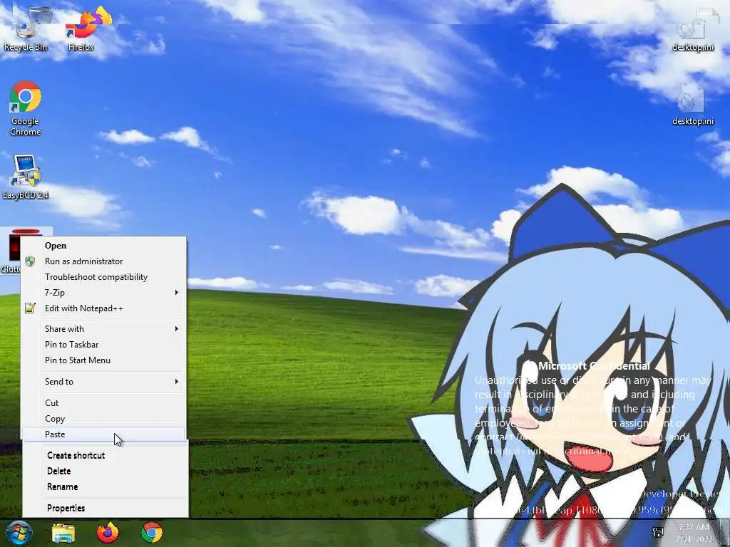Choose Cut in the context menu
The image size is (730, 547).
coord(103,403)
